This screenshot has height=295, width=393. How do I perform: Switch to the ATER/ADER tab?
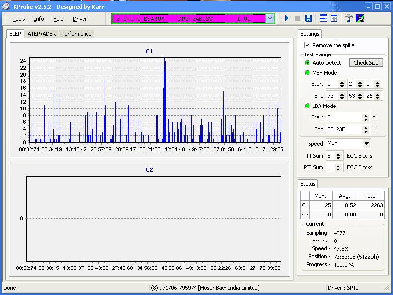pyautogui.click(x=42, y=34)
